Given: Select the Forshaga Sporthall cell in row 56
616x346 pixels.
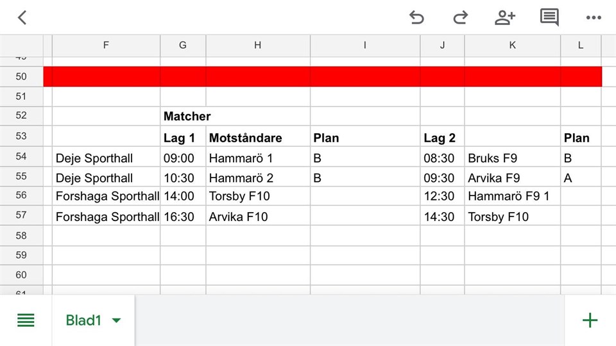Looking at the screenshot, I should click(x=107, y=197).
